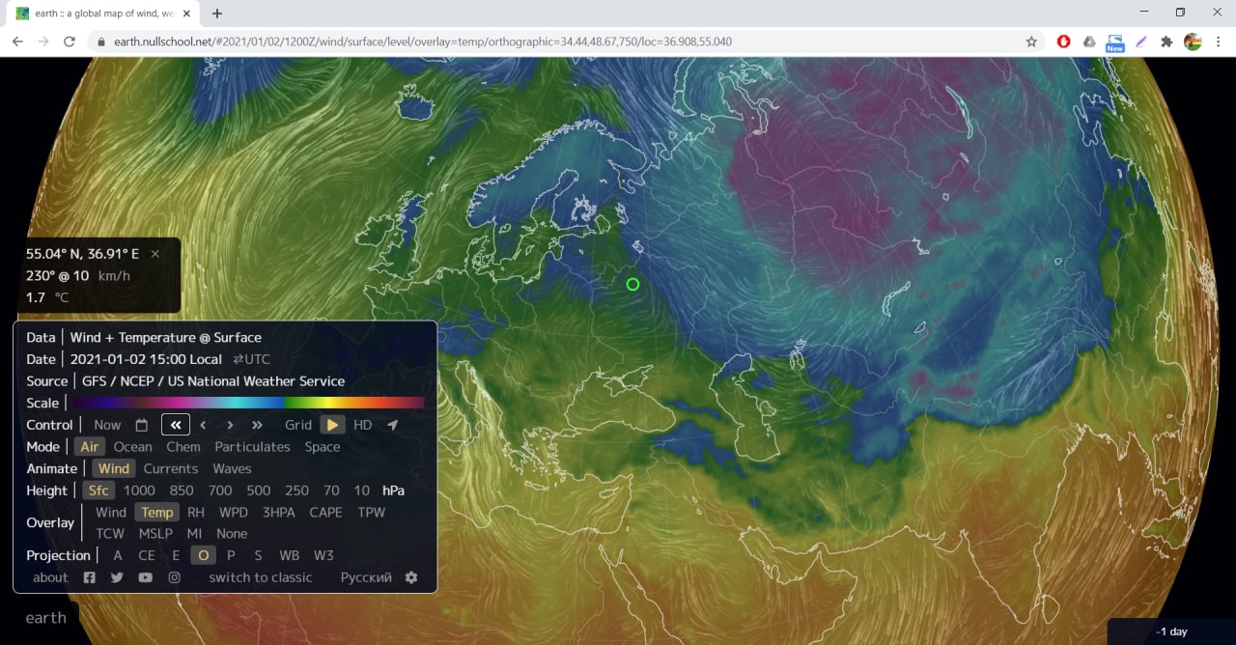Reload the page in Chrome
The width and height of the screenshot is (1236, 645).
tap(69, 42)
